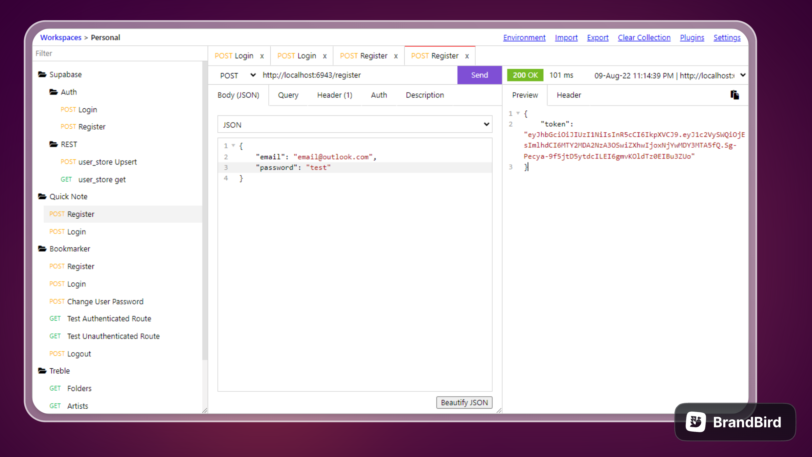Image resolution: width=812 pixels, height=457 pixels.
Task: Open the Plugins link
Action: coord(692,38)
